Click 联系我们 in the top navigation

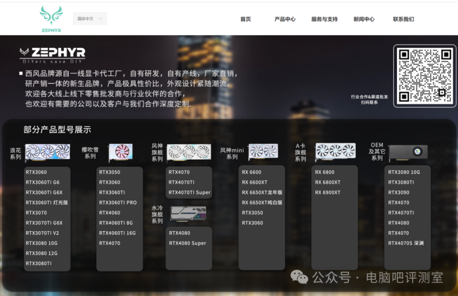pos(404,19)
